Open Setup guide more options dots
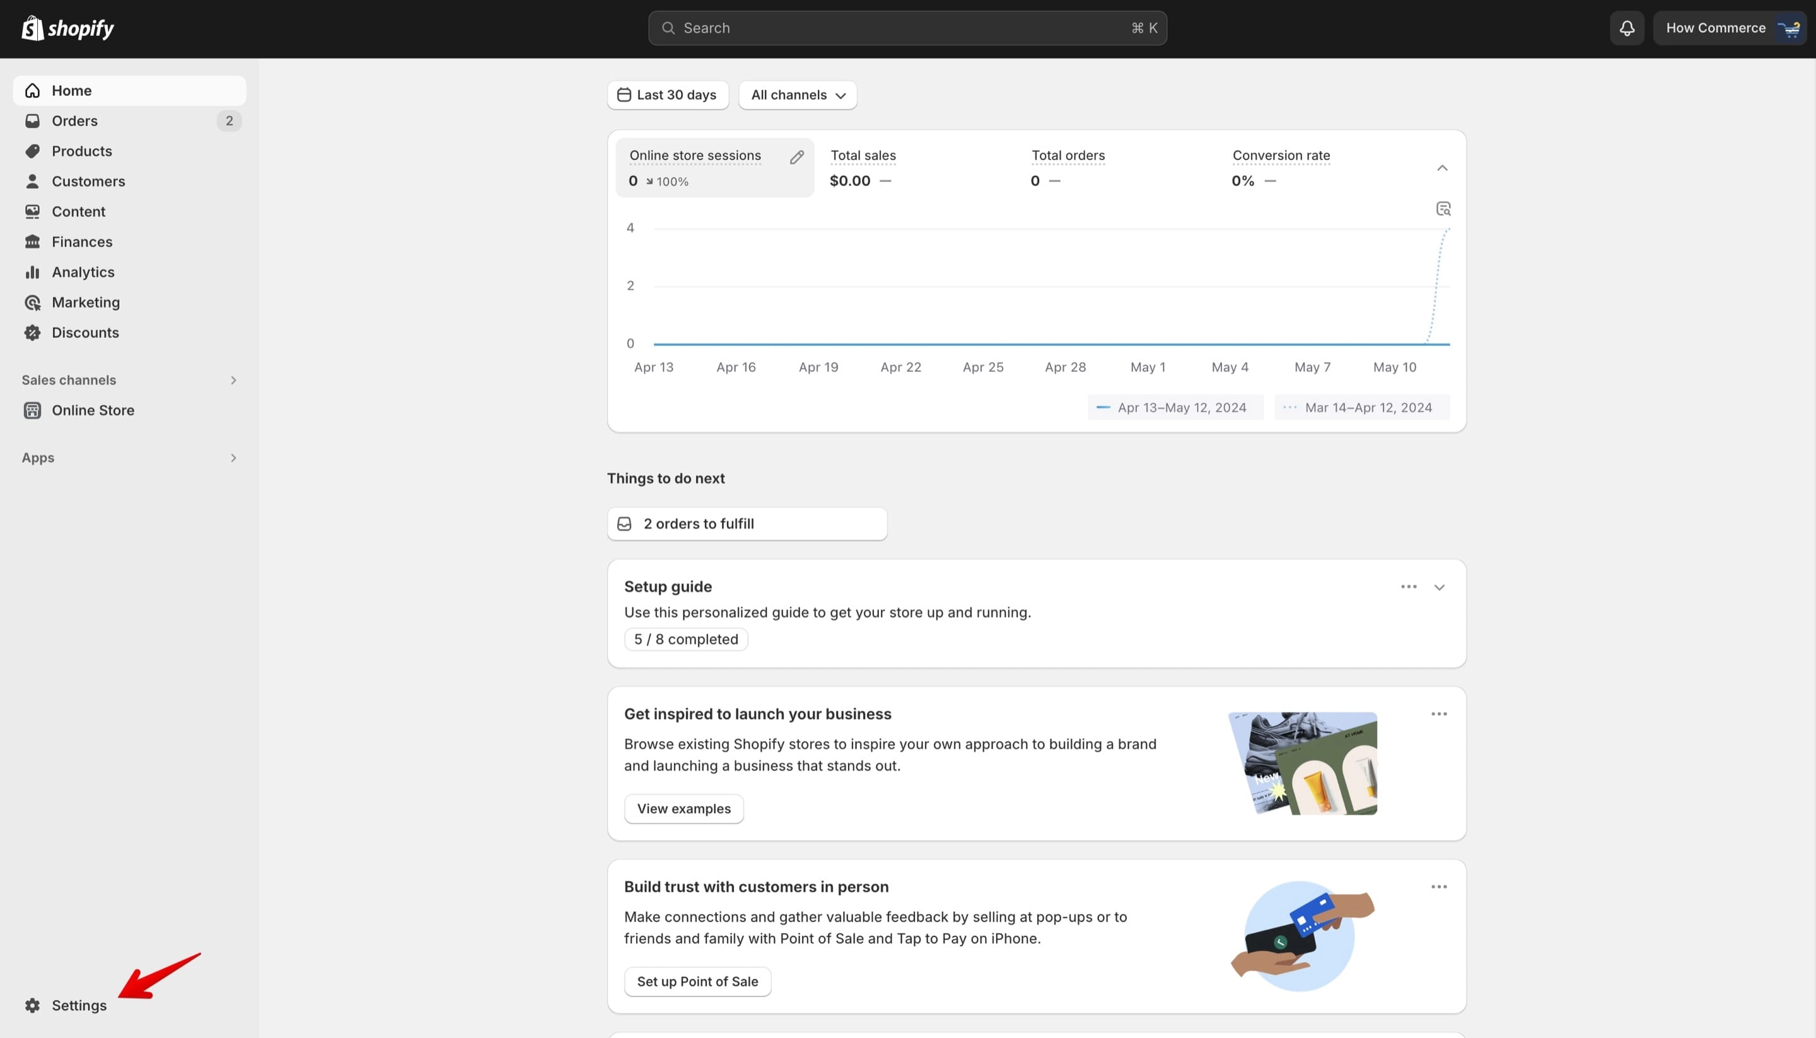The width and height of the screenshot is (1816, 1038). pos(1408,587)
